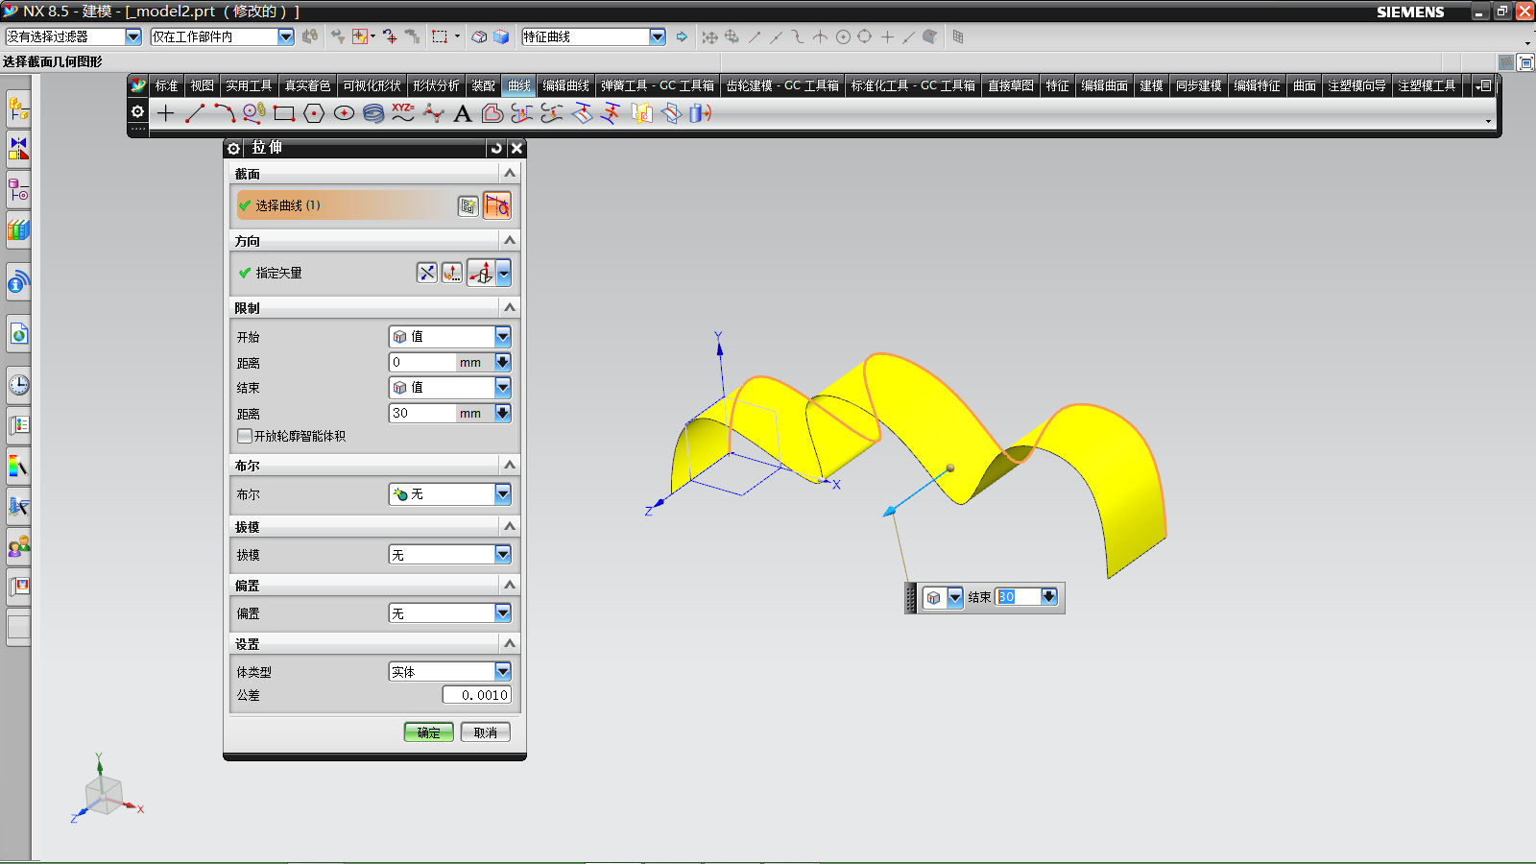Enable the 开放轮廓智能体积 checkbox
The image size is (1536, 864).
point(245,436)
